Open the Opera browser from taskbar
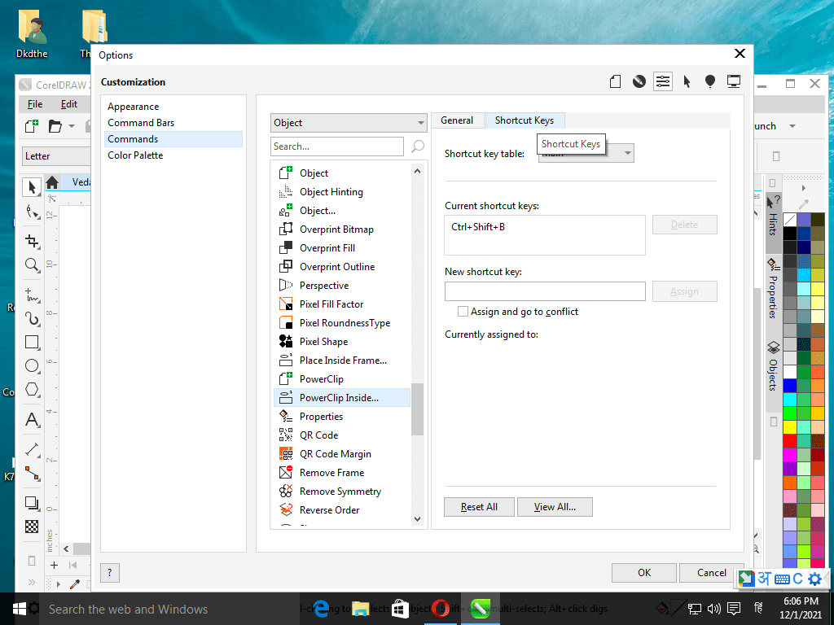 pyautogui.click(x=441, y=609)
